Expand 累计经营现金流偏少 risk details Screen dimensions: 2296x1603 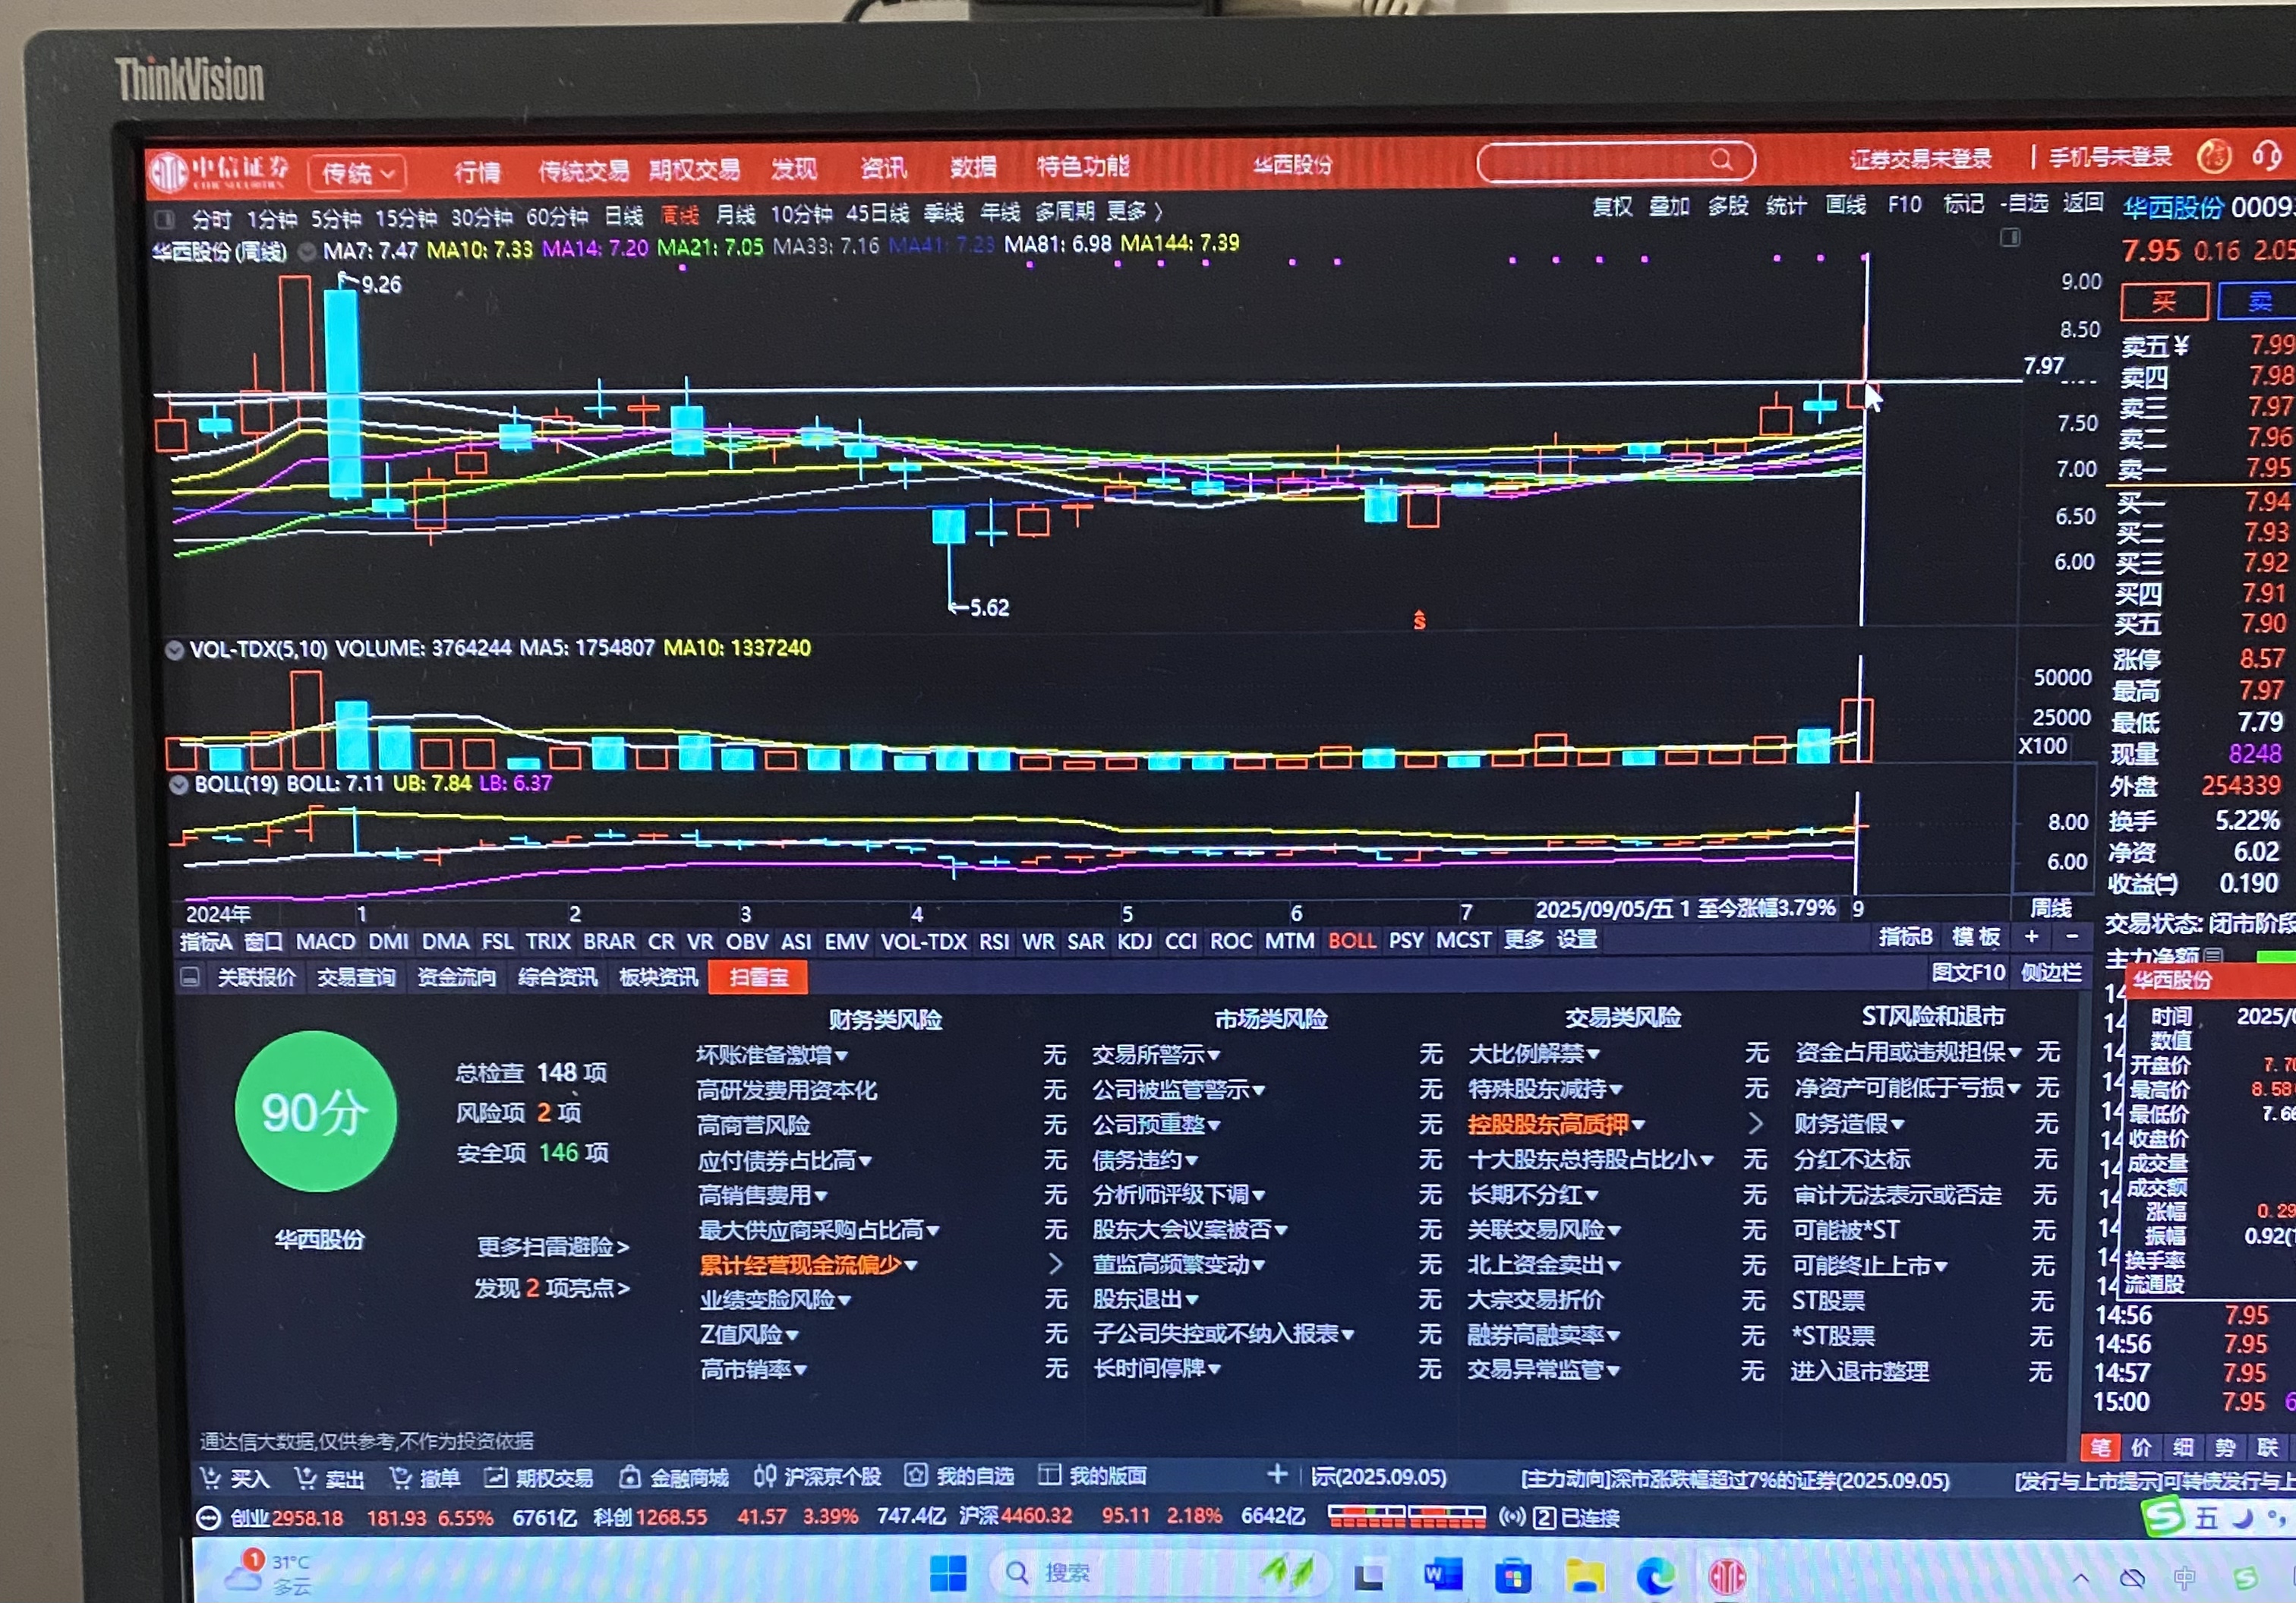pos(808,1265)
